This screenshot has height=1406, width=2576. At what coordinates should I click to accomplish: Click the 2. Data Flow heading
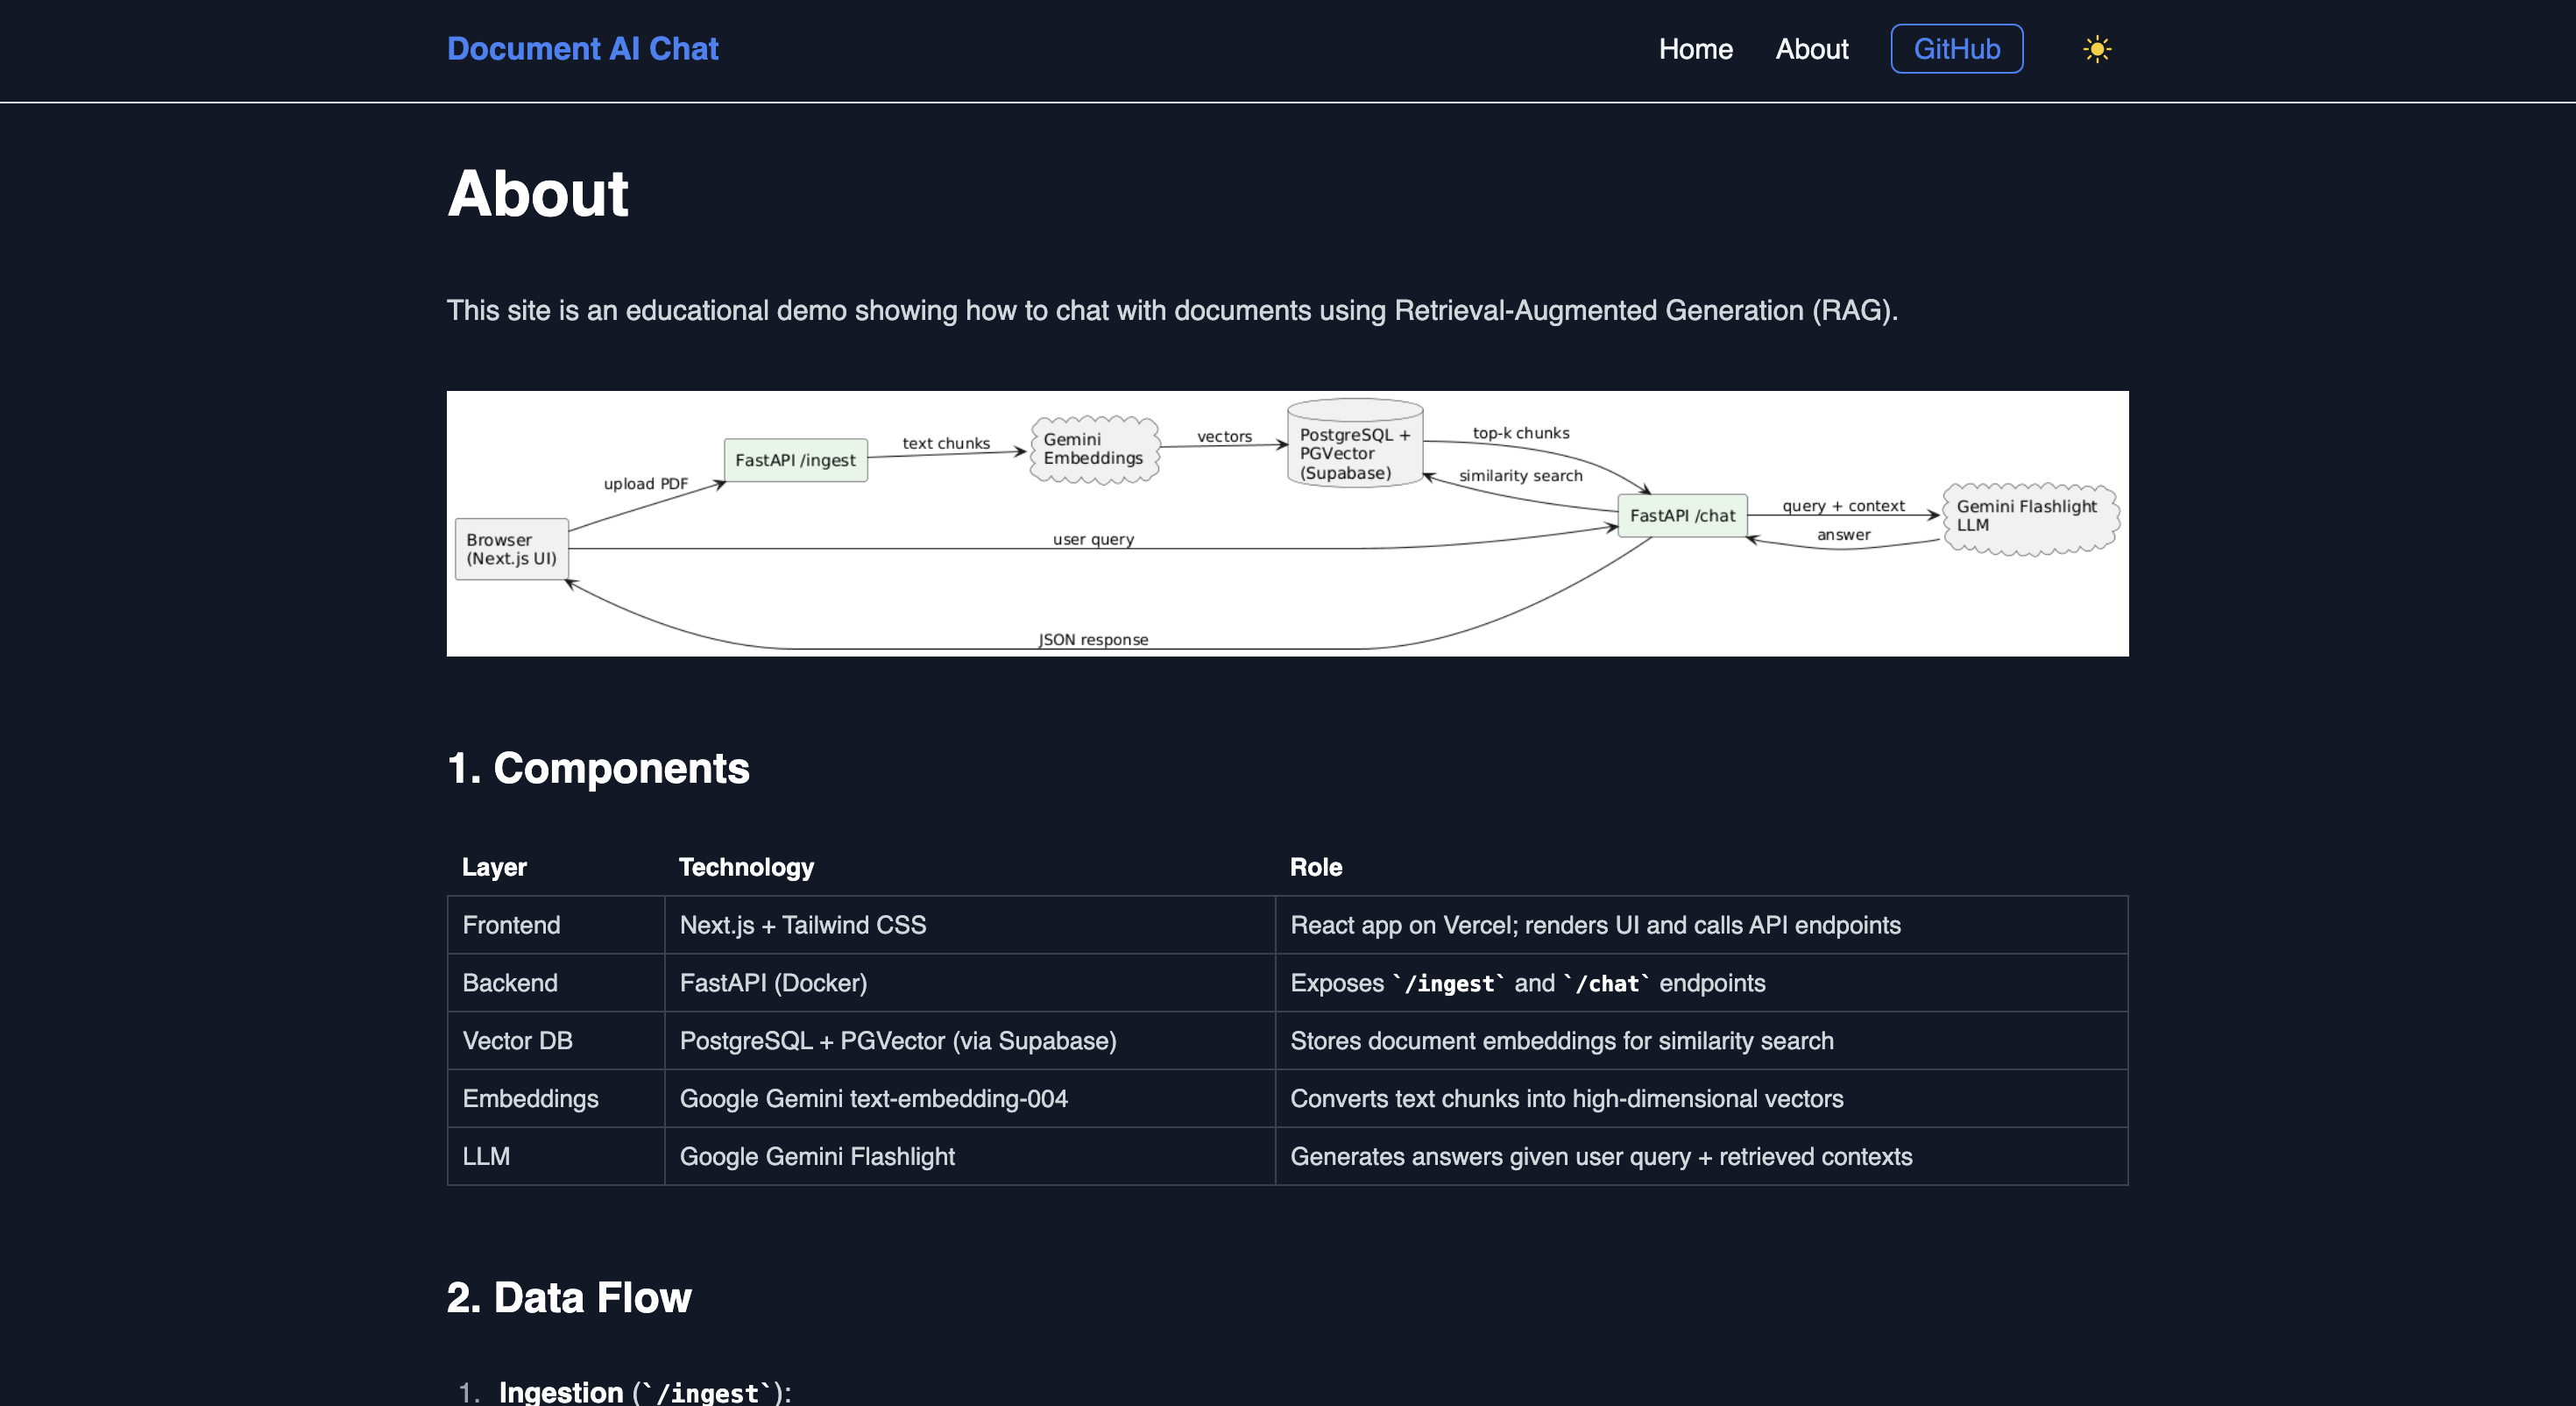tap(569, 1298)
